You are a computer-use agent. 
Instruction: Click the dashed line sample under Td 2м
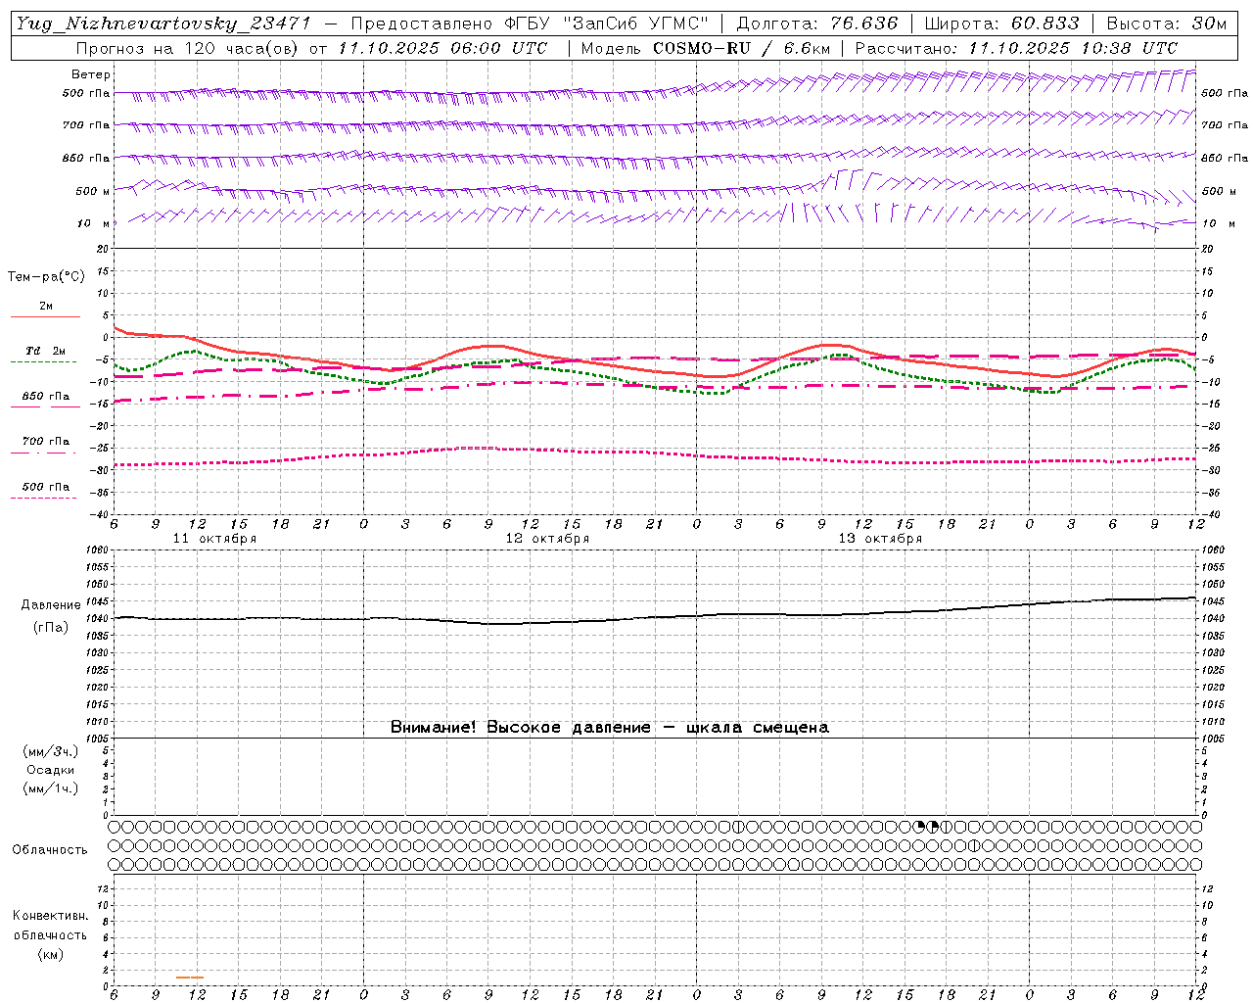pos(43,362)
